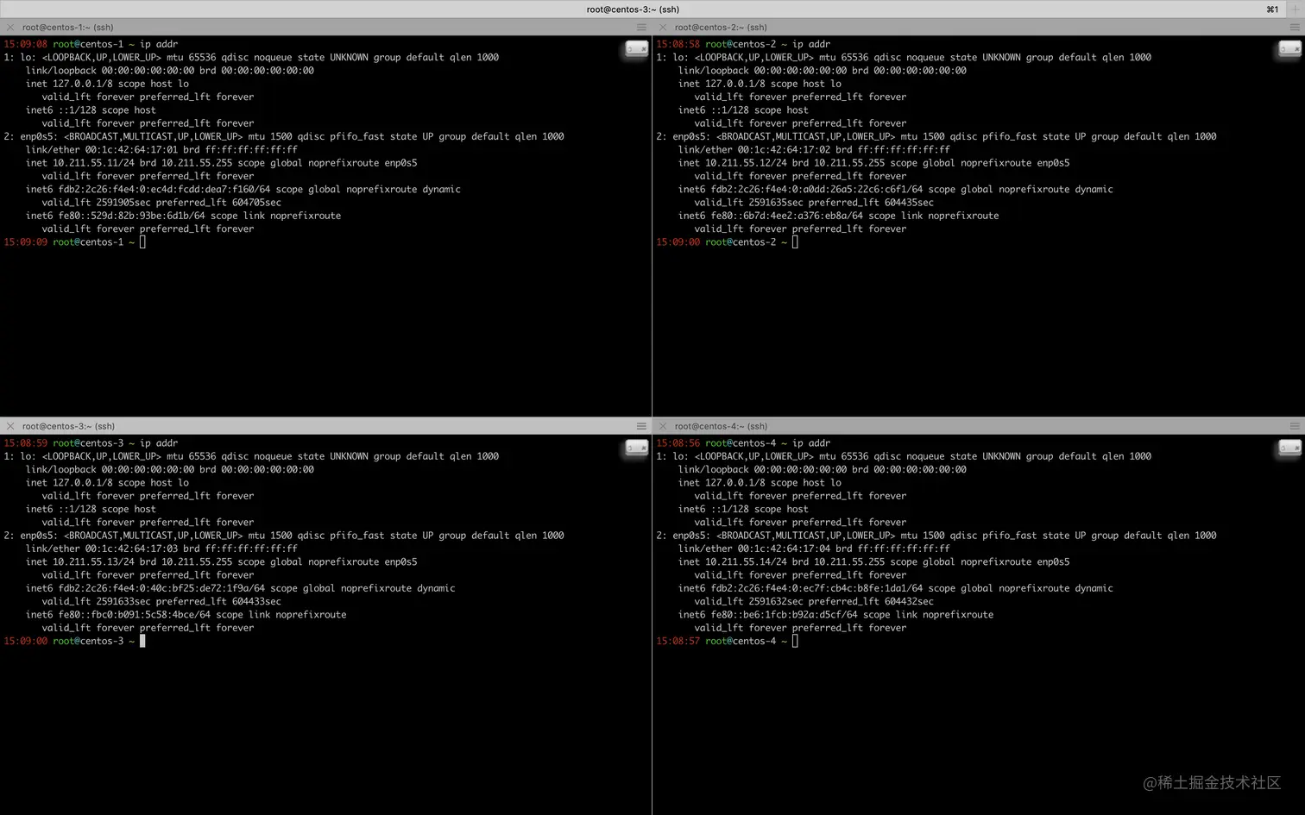This screenshot has width=1305, height=815.
Task: Click the lo loopback header line in centos-4
Action: [904, 456]
